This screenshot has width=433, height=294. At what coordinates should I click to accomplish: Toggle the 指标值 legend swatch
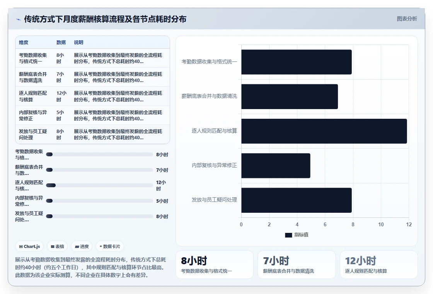pos(288,235)
